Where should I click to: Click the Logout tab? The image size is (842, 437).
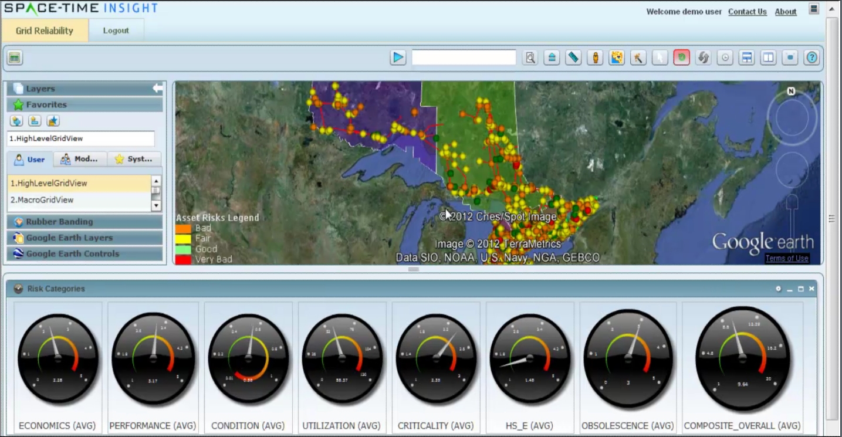pyautogui.click(x=116, y=31)
